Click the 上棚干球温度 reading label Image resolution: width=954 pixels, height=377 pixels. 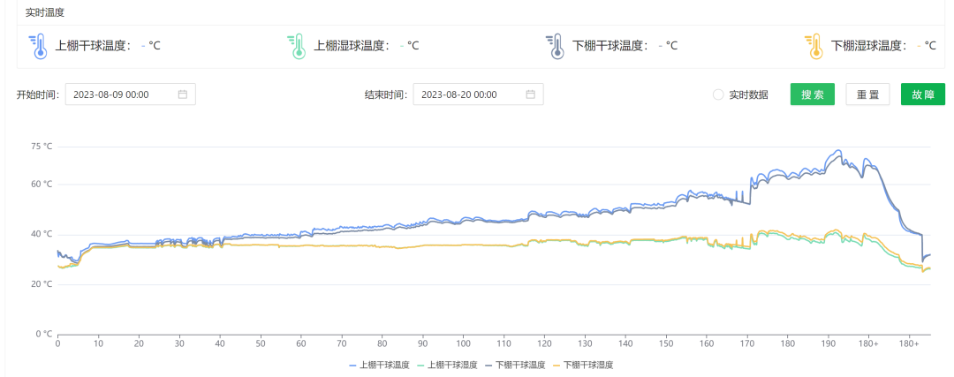pos(93,46)
